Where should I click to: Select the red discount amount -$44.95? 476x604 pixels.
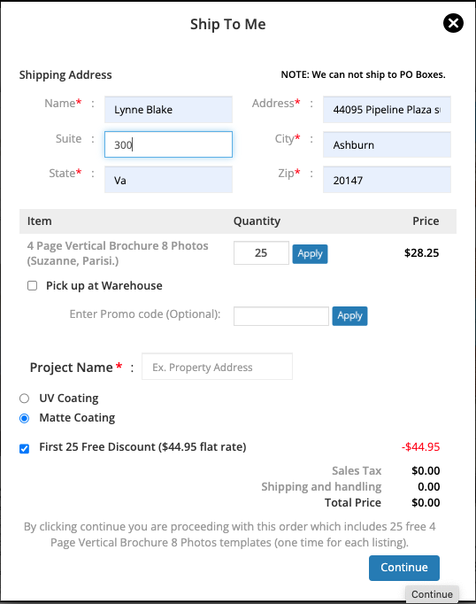[420, 447]
